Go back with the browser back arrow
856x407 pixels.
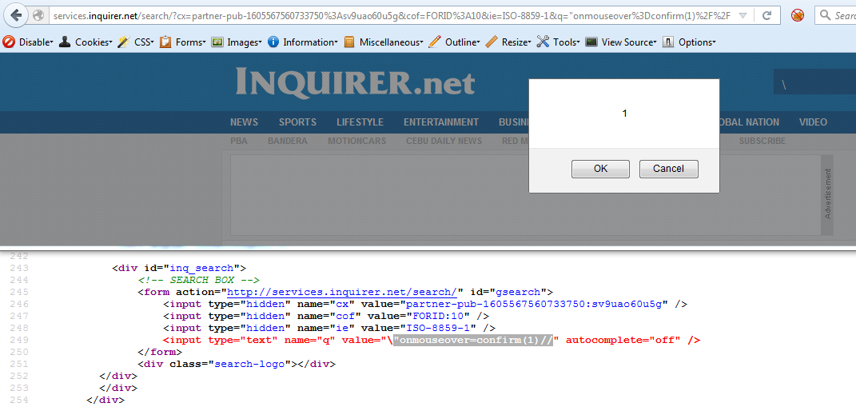16,15
